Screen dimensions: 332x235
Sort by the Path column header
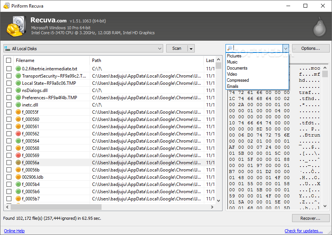click(146, 60)
